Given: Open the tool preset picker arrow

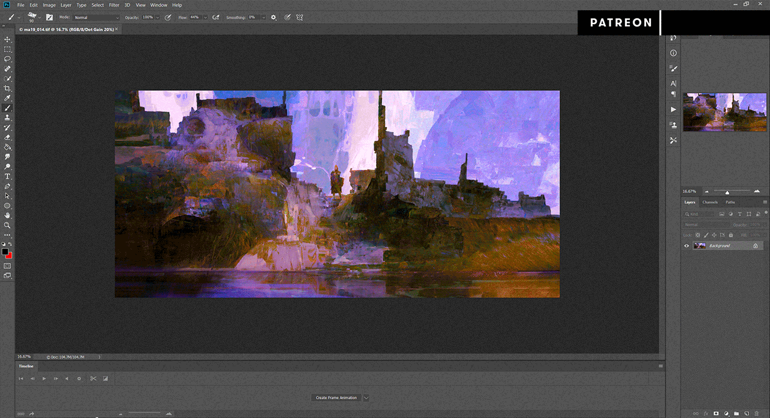Looking at the screenshot, I should point(19,17).
